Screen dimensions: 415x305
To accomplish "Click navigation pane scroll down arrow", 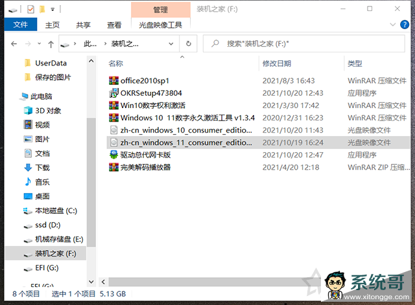I will coord(91,282).
